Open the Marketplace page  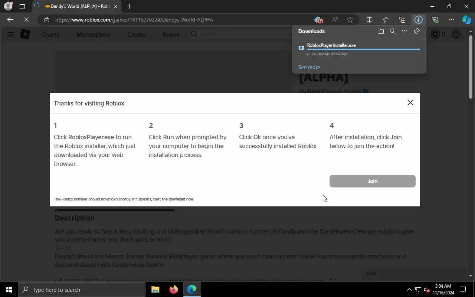coord(93,35)
